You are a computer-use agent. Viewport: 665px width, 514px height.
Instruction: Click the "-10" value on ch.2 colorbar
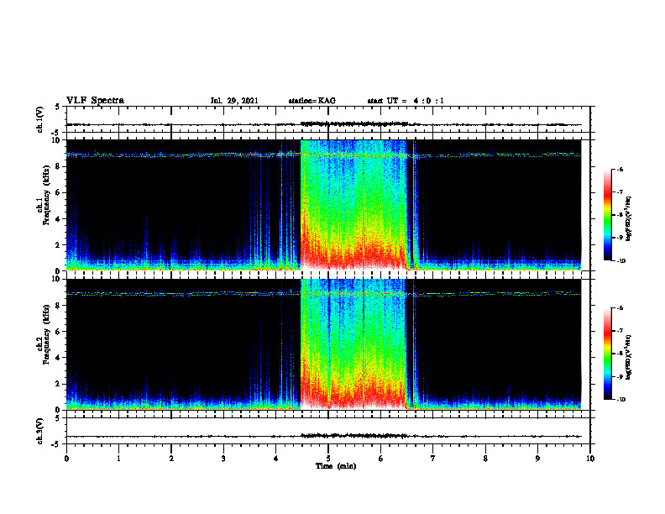620,400
